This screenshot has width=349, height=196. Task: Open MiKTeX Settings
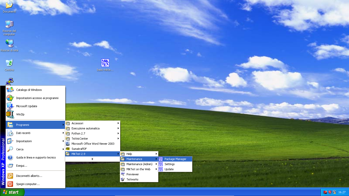click(175, 164)
